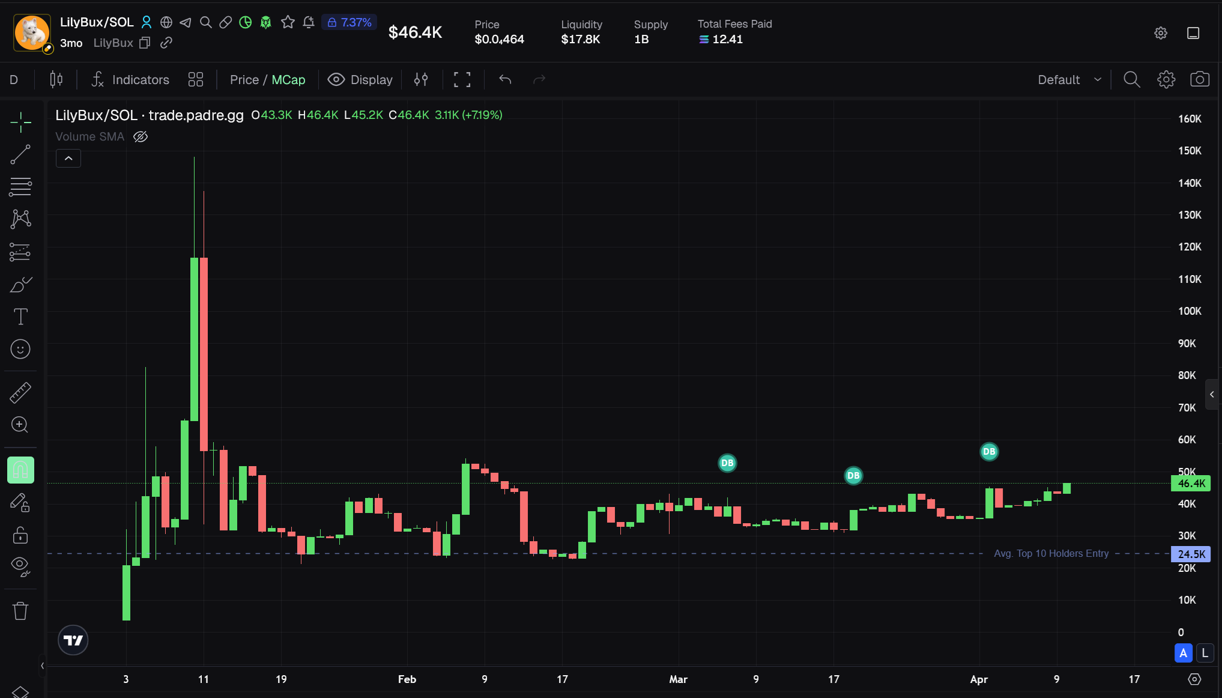Screen dimensions: 1222x698
Task: Activate the ruler measure tool
Action: [x=20, y=393]
